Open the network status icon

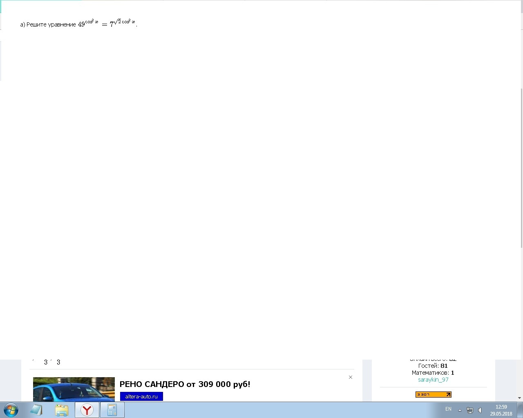click(470, 409)
